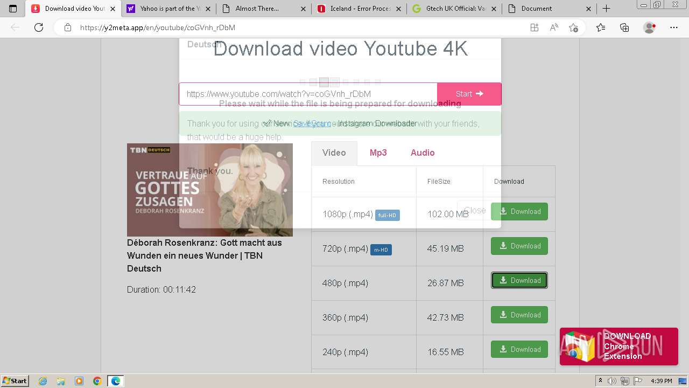This screenshot has height=388, width=689.
Task: Launch Internet Explorer from the taskbar
Action: coord(43,381)
